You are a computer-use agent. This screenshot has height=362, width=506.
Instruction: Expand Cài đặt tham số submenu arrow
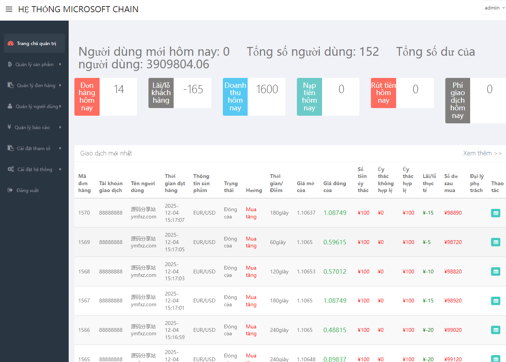[x=60, y=149]
